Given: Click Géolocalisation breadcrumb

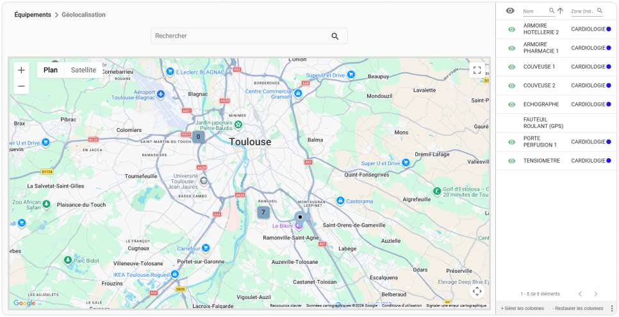Looking at the screenshot, I should point(83,15).
